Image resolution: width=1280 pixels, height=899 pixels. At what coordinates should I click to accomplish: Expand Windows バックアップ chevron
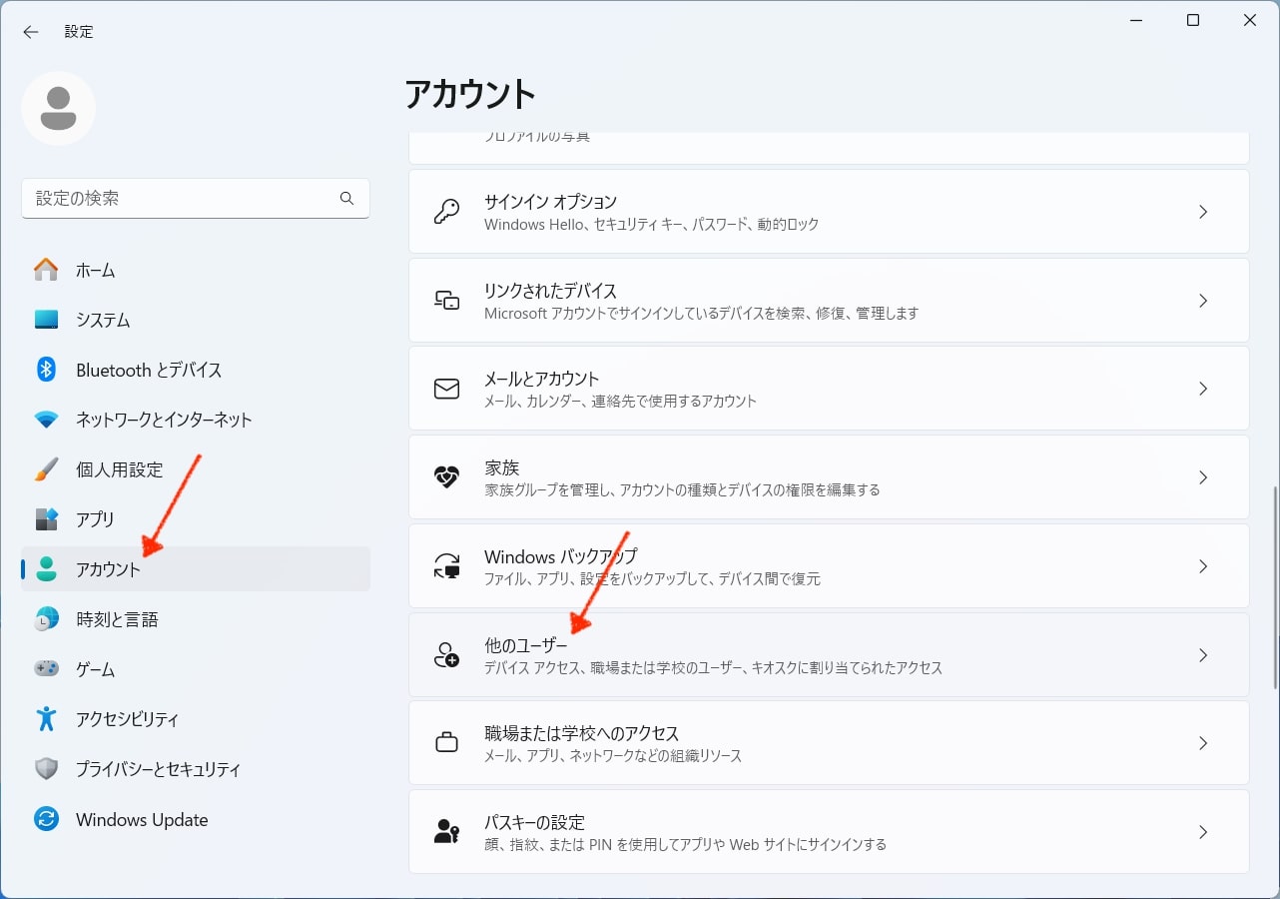pos(1203,566)
